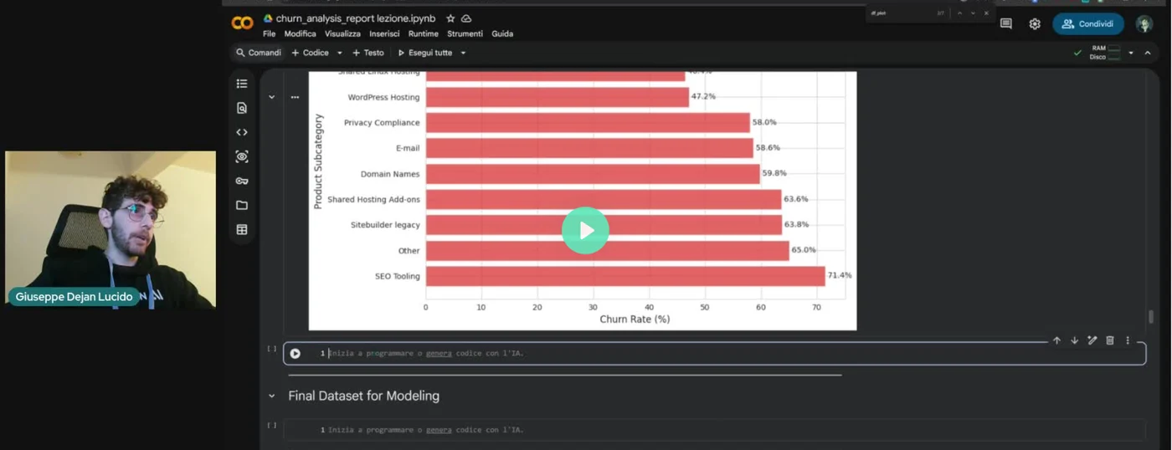
Task: Click the RAM and Disco usage indicator
Action: [1105, 53]
